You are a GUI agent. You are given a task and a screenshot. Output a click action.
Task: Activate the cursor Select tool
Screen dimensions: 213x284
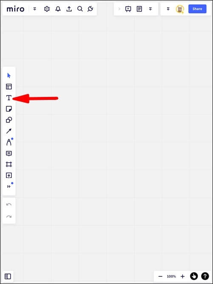click(x=9, y=76)
